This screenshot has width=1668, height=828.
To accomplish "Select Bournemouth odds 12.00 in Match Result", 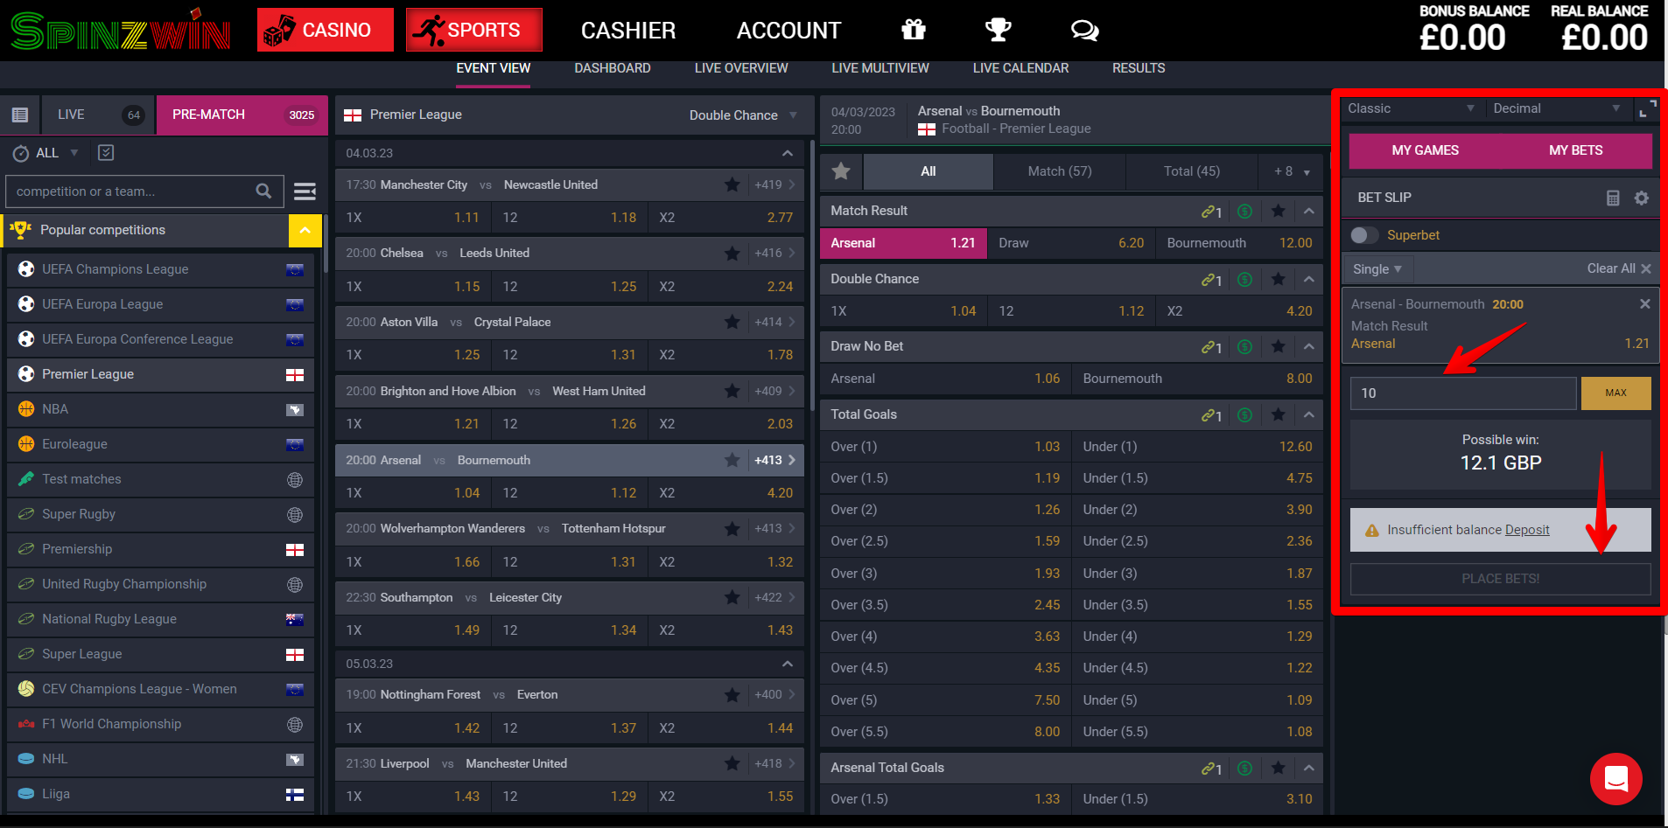I will pos(1239,243).
